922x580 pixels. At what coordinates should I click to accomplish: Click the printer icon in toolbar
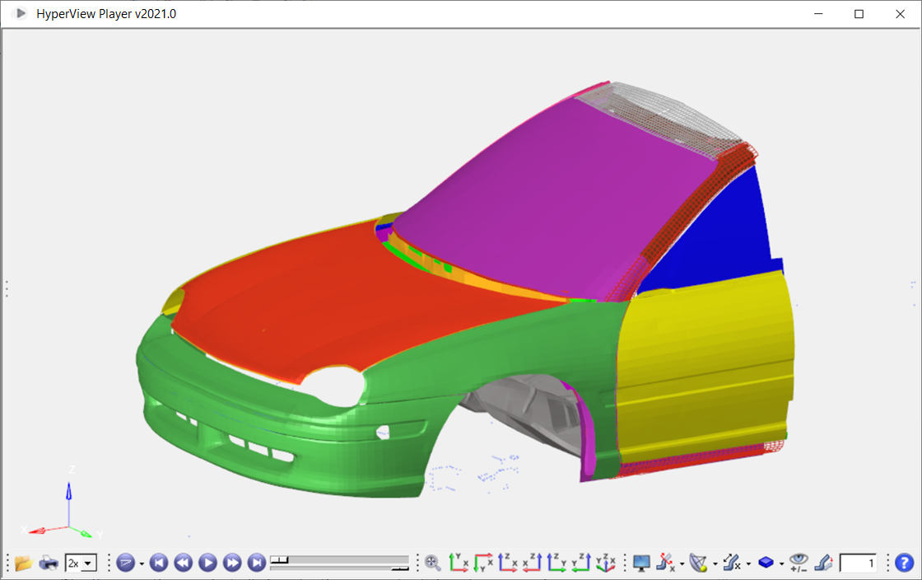coord(49,563)
